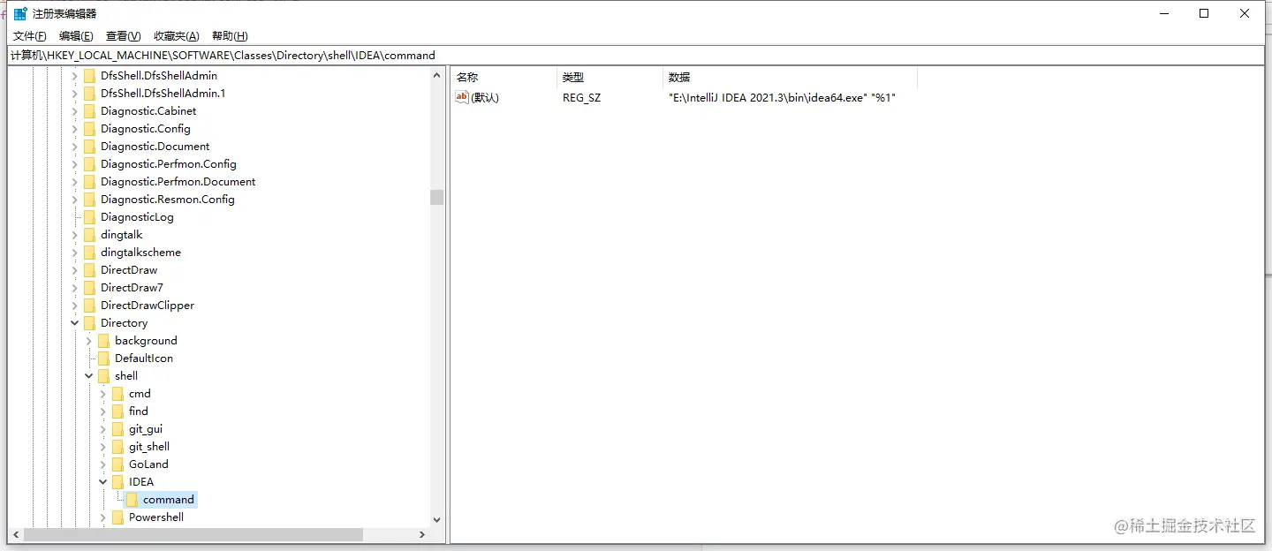
Task: Select the git_shell folder icon
Action: coord(117,447)
